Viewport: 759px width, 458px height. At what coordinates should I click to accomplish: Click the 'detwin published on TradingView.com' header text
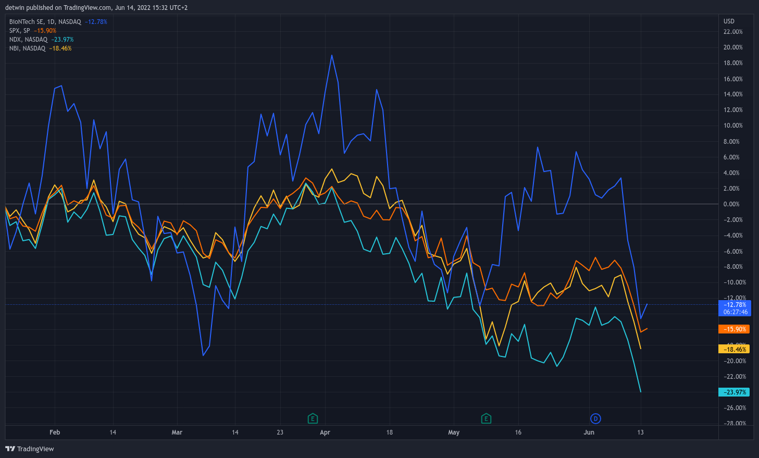click(x=58, y=8)
